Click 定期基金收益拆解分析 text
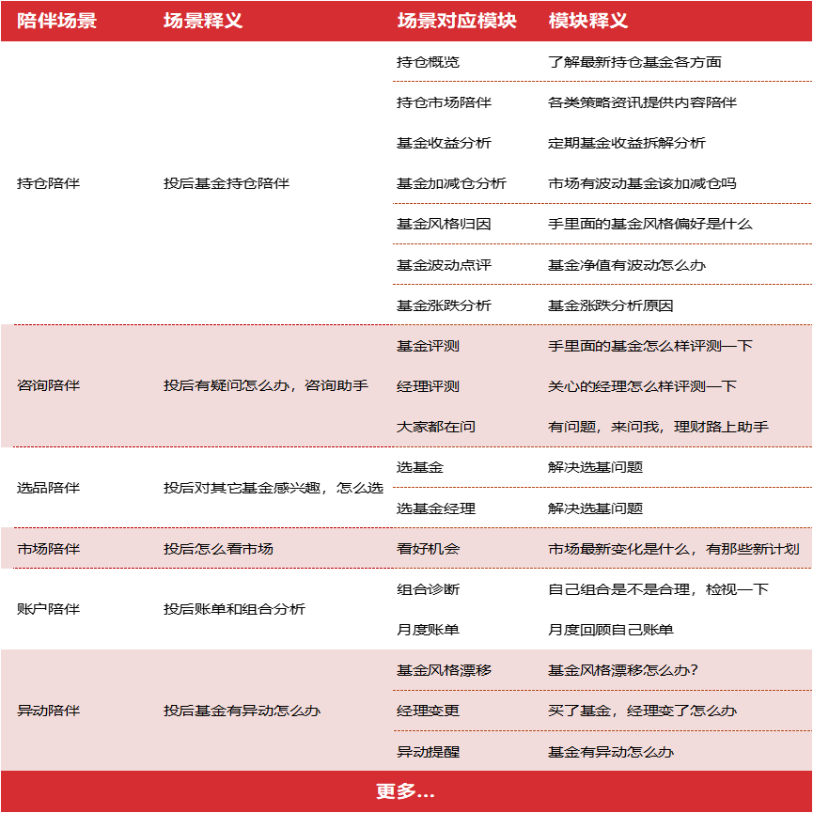The width and height of the screenshot is (813, 813). click(x=626, y=143)
